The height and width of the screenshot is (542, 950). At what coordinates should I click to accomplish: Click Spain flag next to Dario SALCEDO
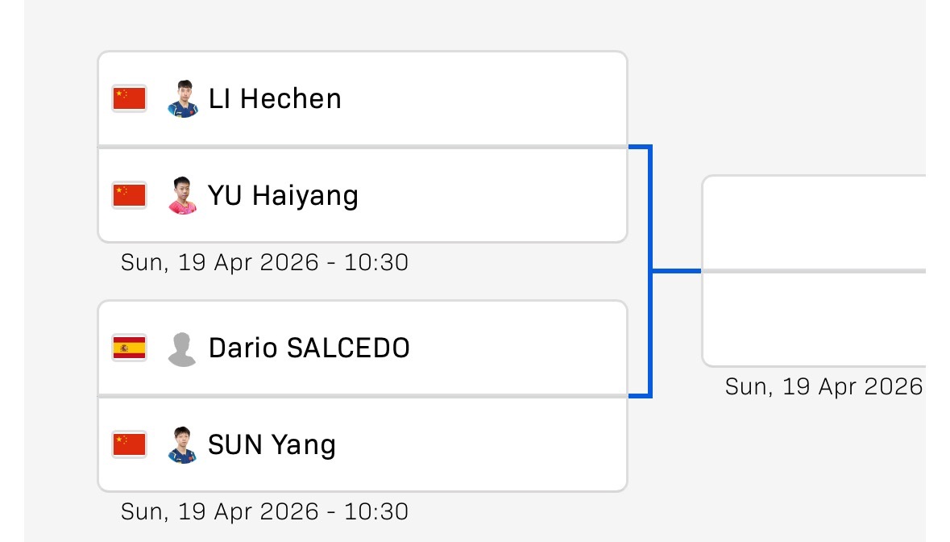[x=129, y=348]
